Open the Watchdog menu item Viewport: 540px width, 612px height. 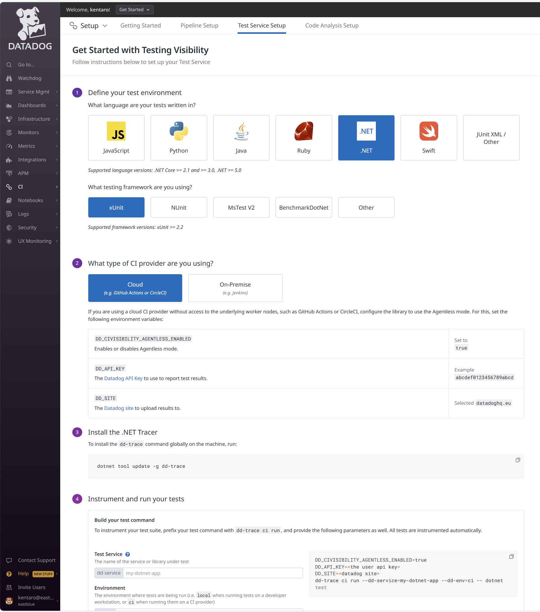pyautogui.click(x=30, y=78)
